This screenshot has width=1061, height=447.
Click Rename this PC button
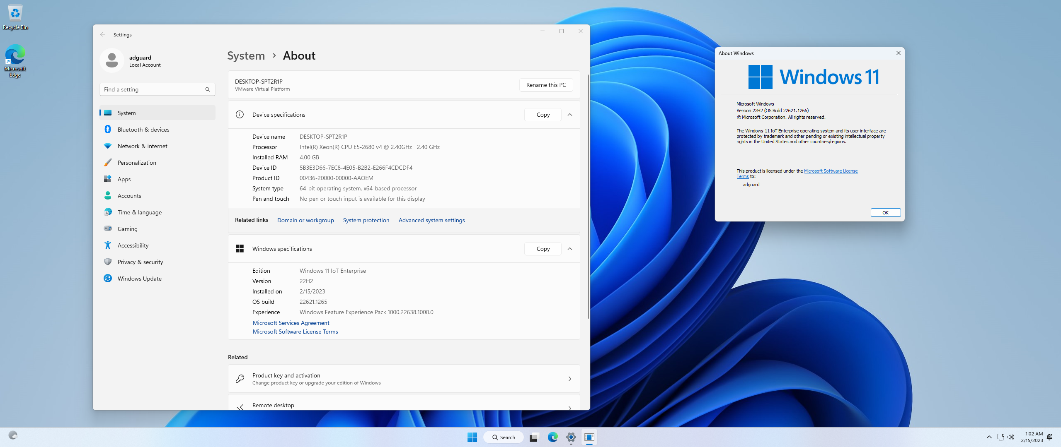point(546,85)
